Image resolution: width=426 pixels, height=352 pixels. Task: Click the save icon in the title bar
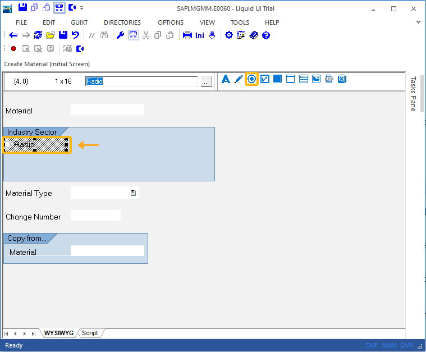[x=22, y=8]
